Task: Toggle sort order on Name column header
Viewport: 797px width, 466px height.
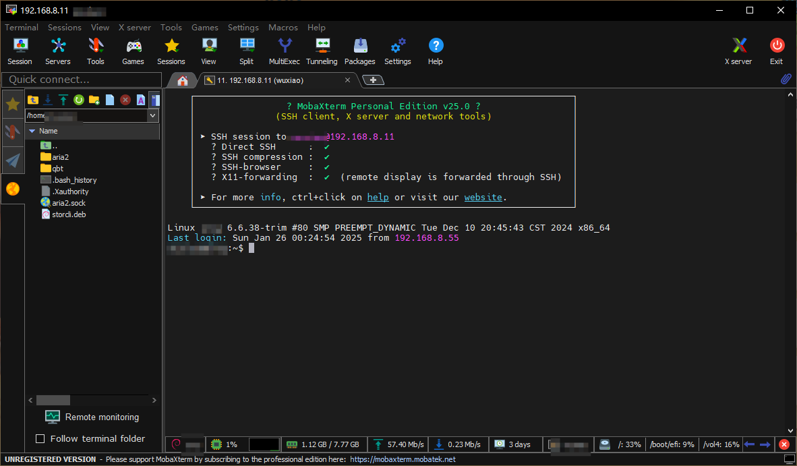Action: (x=93, y=131)
